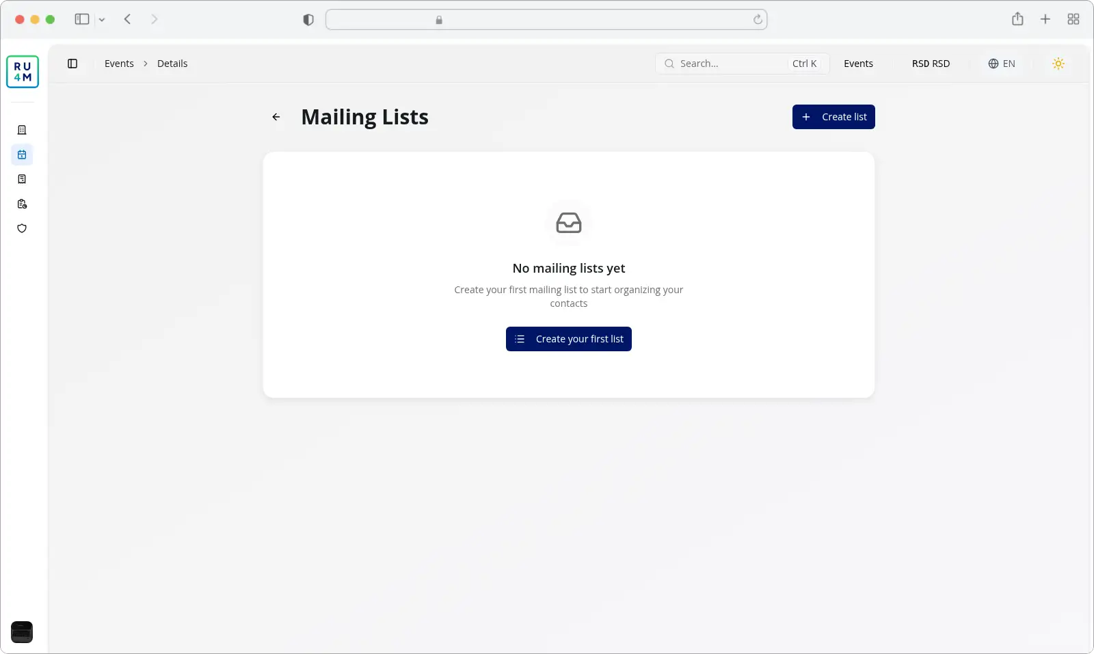Open the building/organizations sidebar icon
Image resolution: width=1094 pixels, height=654 pixels.
click(22, 130)
